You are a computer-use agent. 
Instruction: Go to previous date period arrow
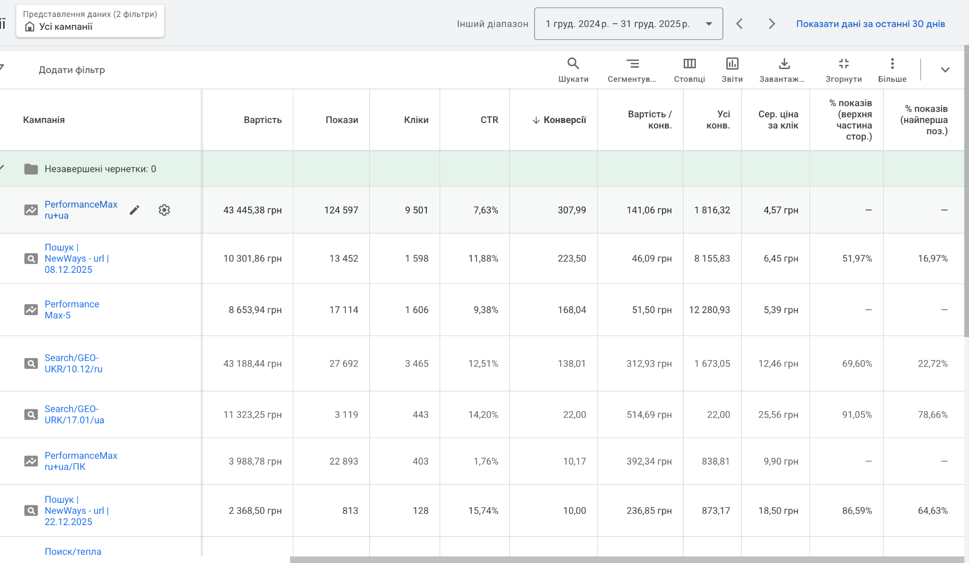click(740, 24)
